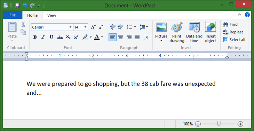
Task: Toggle bold formatting
Action: (x=35, y=37)
